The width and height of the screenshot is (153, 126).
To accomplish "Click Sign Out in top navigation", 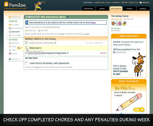I will [x=146, y=2].
